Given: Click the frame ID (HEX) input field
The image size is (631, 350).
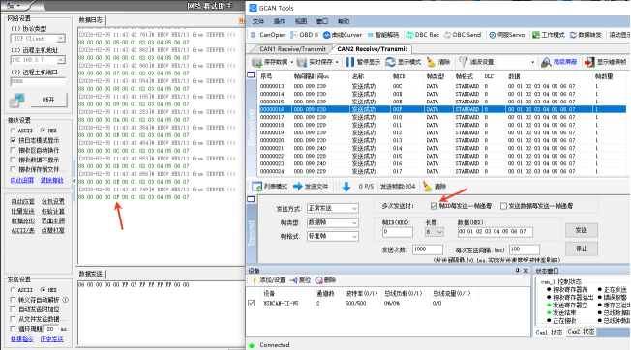Looking at the screenshot, I should 398,232.
